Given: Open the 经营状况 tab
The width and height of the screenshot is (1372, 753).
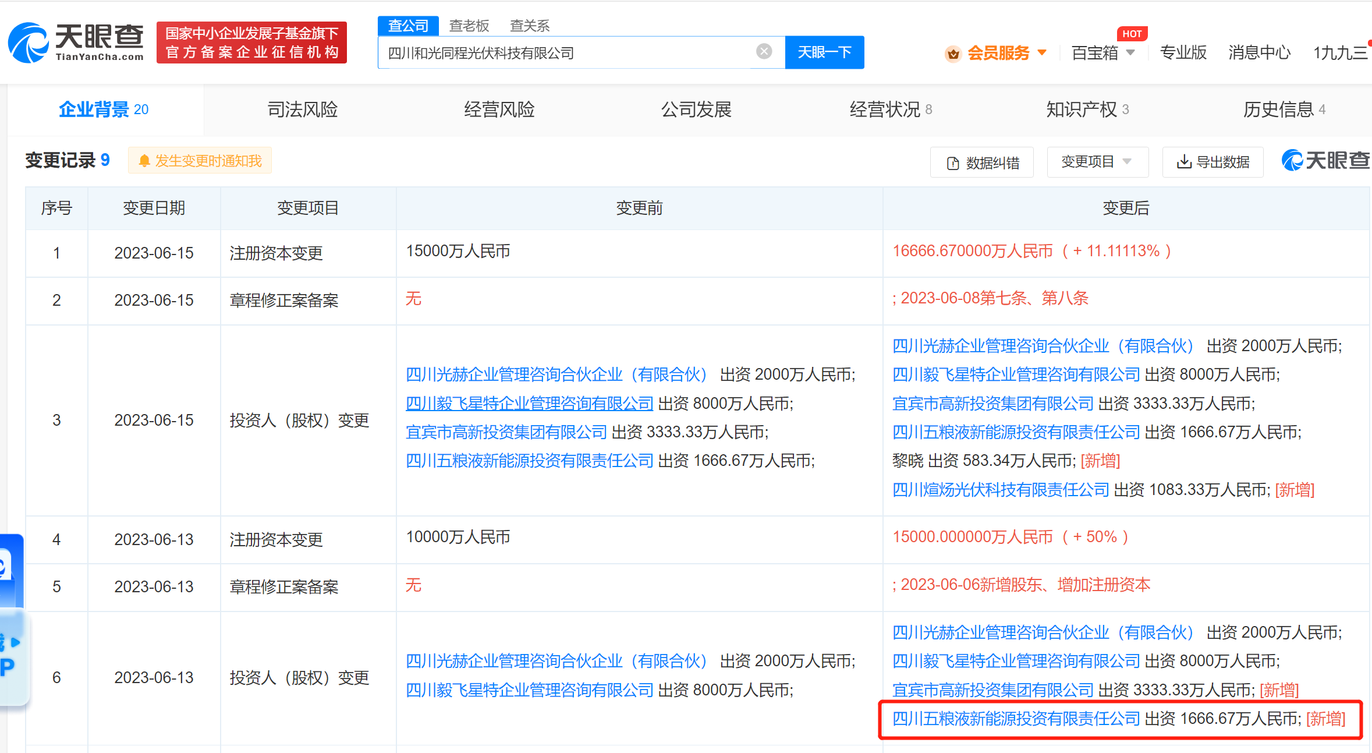Looking at the screenshot, I should click(x=891, y=109).
